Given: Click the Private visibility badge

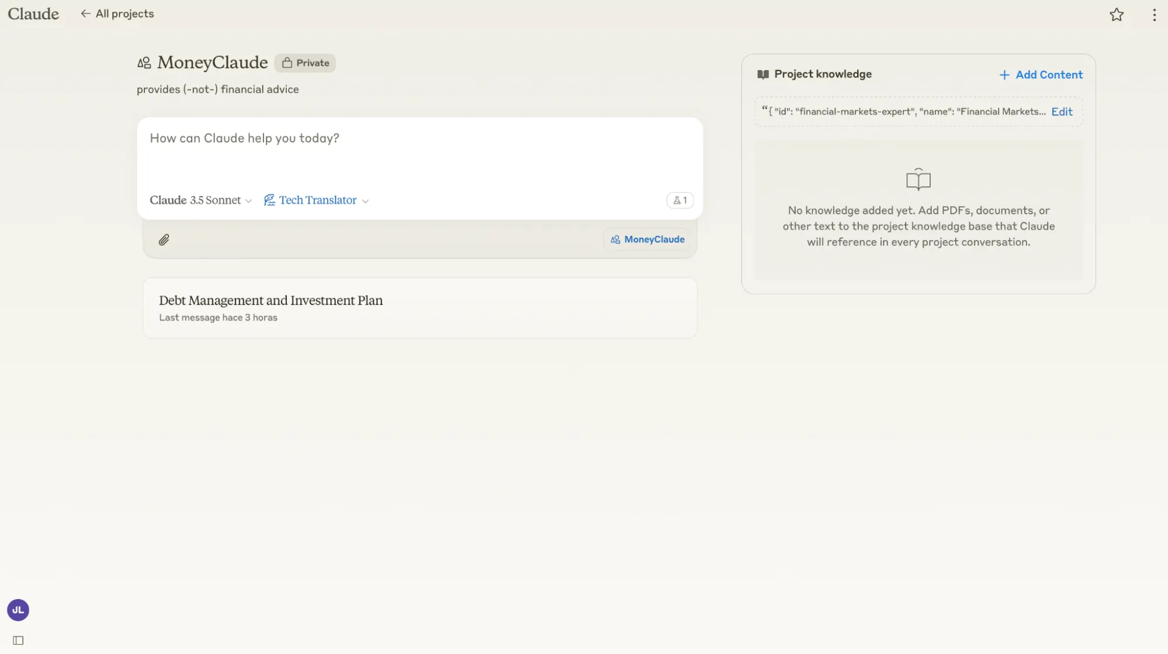Looking at the screenshot, I should click(x=305, y=63).
